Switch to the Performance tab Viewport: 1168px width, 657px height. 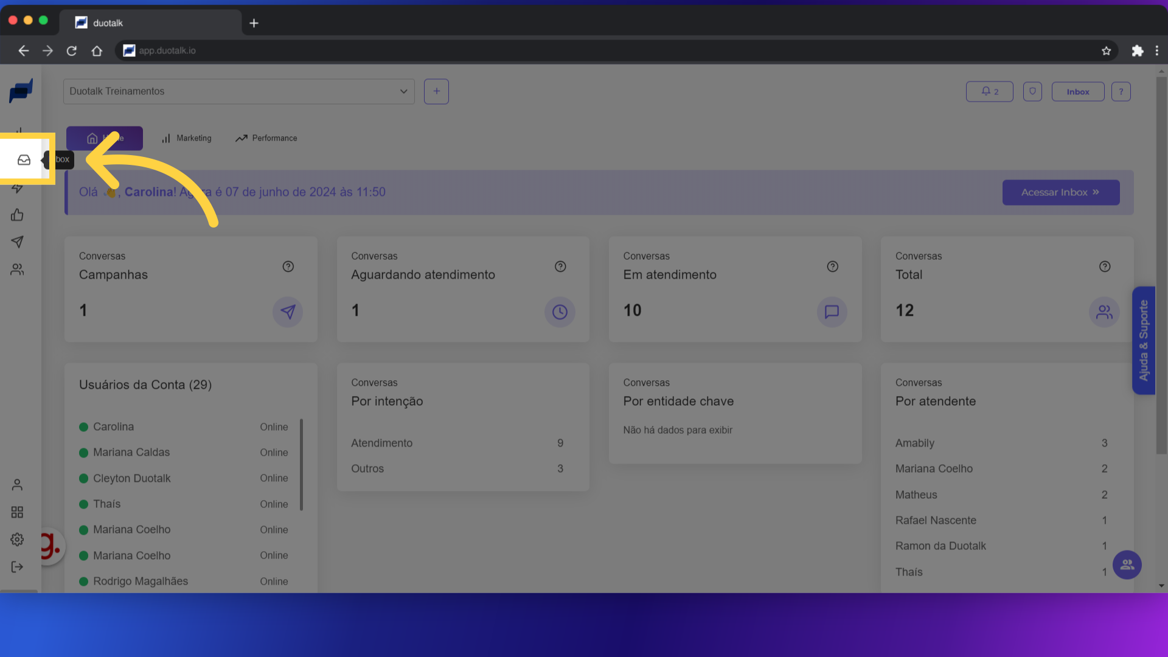click(x=266, y=138)
